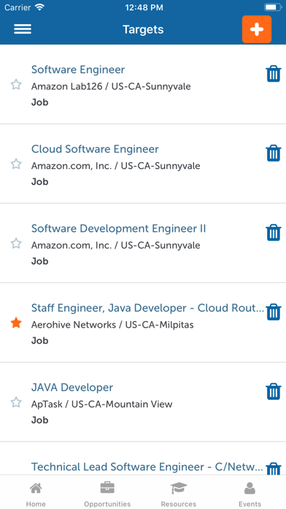
Task: Favorite the Cloud Software Engineer job
Action: click(16, 164)
